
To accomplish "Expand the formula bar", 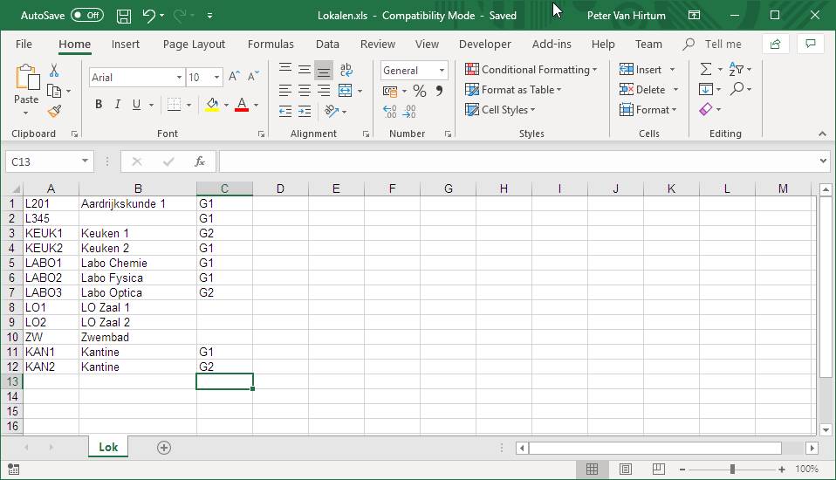I will coord(823,161).
